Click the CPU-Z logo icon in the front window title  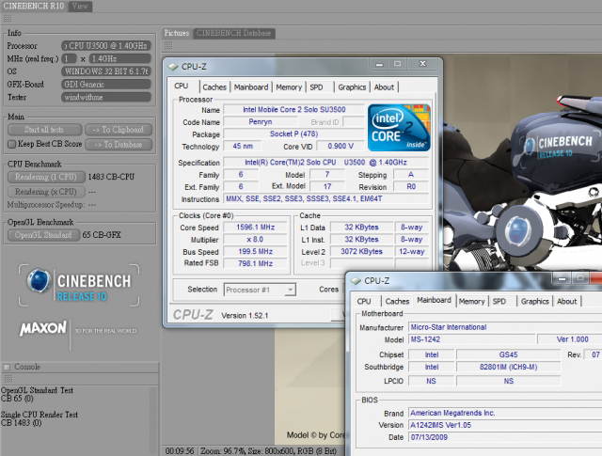[x=356, y=281]
